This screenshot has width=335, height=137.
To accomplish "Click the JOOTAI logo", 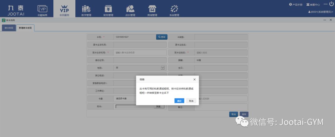I will pyautogui.click(x=16, y=10).
